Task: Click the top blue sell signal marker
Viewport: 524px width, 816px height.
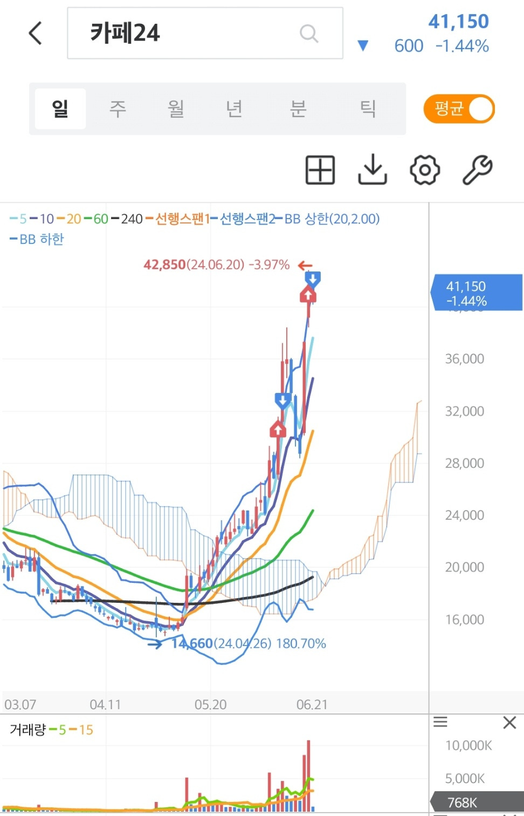Action: point(313,278)
